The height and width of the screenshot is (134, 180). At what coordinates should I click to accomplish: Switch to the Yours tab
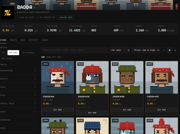tap(45, 40)
